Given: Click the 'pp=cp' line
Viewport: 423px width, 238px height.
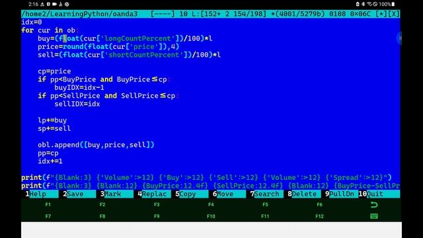Looking at the screenshot, I should click(48, 153).
